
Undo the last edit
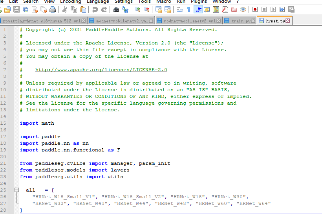[95, 9]
